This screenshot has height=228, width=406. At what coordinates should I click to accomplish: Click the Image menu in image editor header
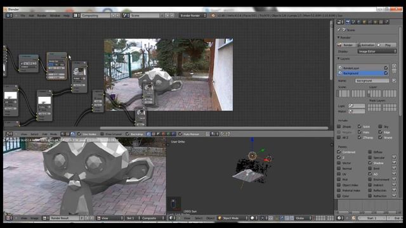click(34, 218)
